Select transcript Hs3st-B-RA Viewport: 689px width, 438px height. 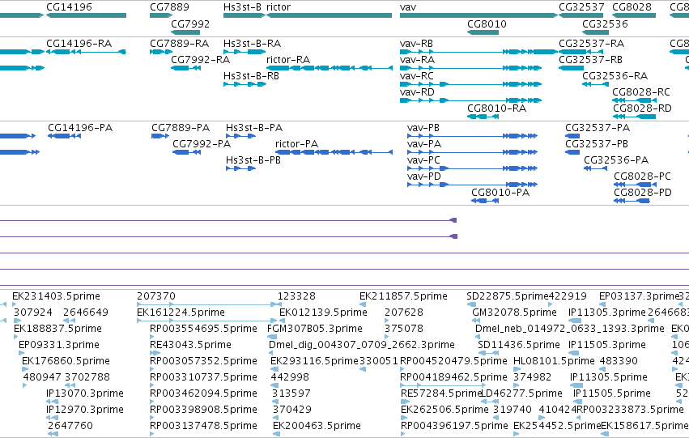[253, 44]
